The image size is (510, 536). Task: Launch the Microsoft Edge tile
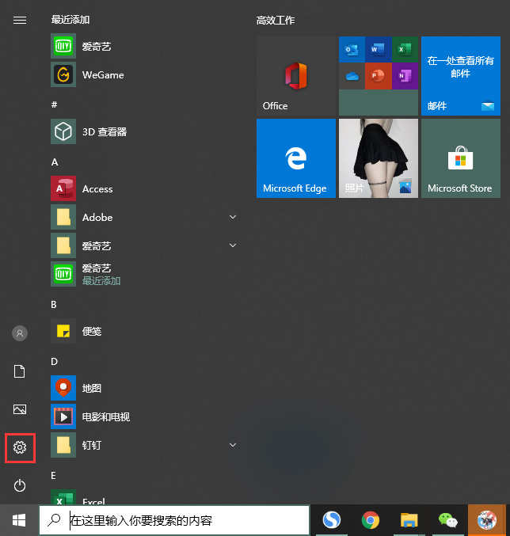pos(296,158)
